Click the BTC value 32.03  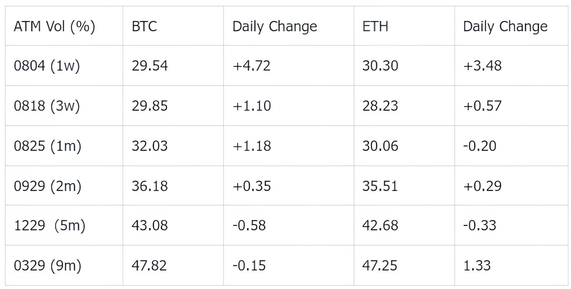(x=150, y=146)
